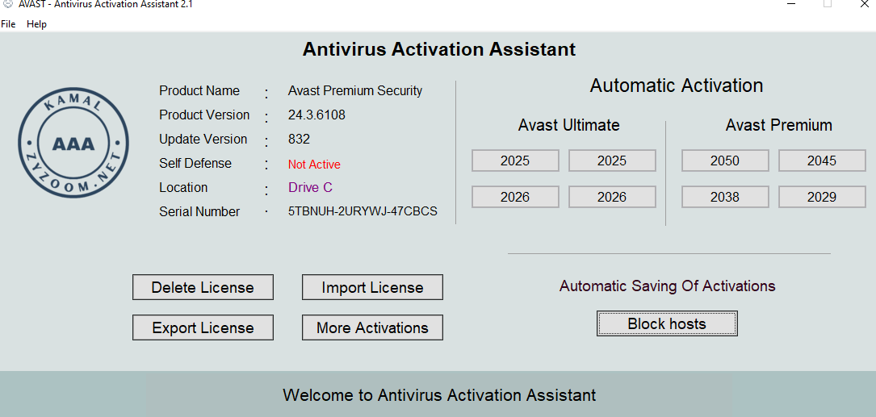
Task: Click the right 2026 Avast Ultimate button
Action: (x=612, y=197)
